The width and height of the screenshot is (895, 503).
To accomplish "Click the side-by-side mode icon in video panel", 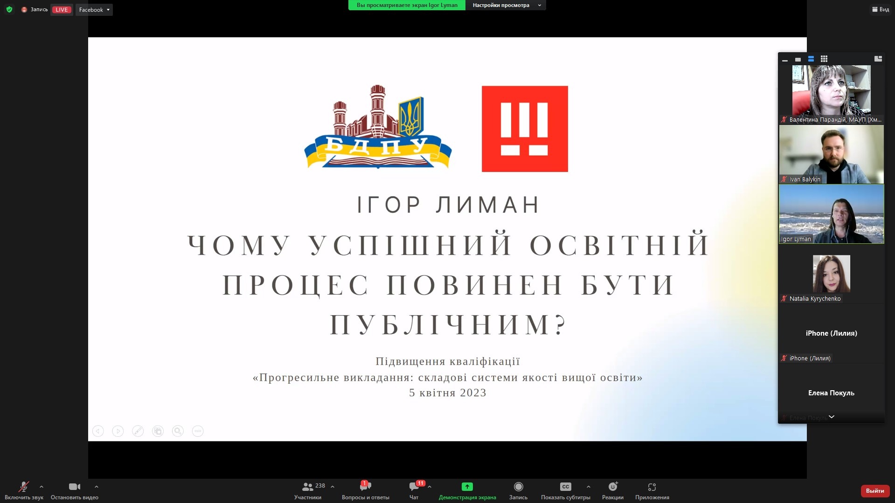I will (878, 59).
